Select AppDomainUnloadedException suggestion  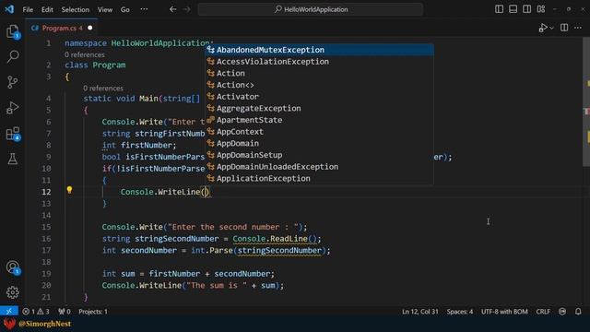click(320, 166)
